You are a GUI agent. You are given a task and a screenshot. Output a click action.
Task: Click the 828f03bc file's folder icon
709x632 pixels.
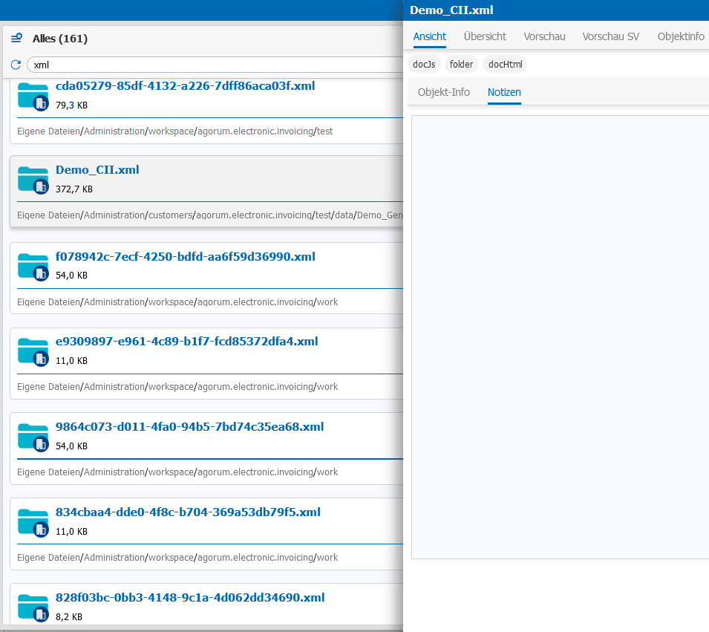point(33,607)
